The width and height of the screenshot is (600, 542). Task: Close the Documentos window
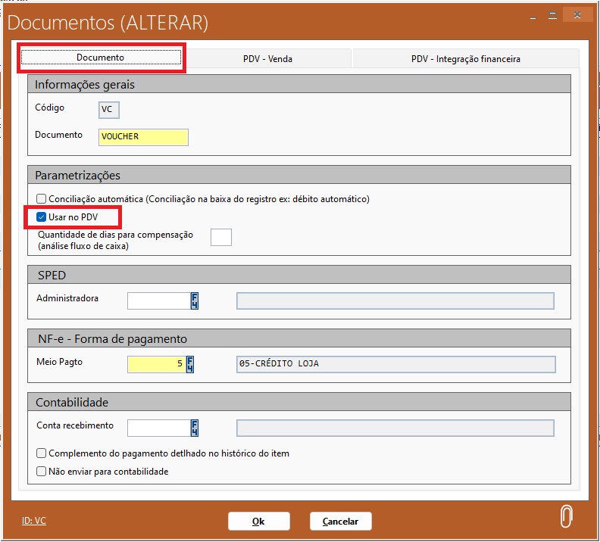click(578, 15)
